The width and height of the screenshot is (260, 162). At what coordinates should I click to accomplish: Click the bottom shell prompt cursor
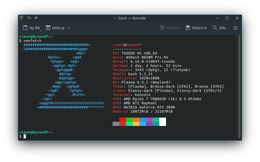pyautogui.click(x=25, y=136)
